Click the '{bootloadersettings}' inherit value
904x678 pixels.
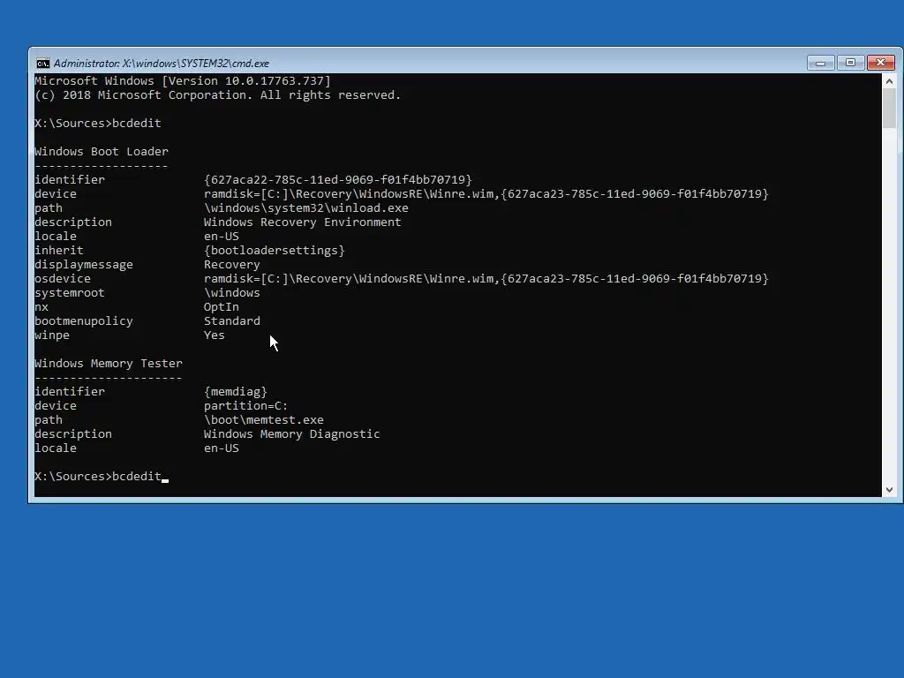tap(275, 251)
